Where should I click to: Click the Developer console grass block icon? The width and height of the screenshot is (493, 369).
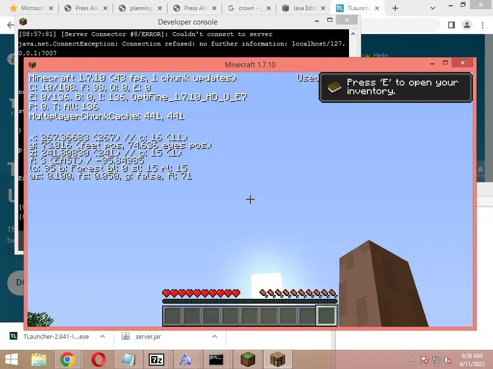coord(23,22)
